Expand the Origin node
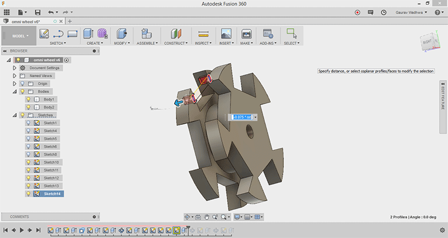 [15, 83]
